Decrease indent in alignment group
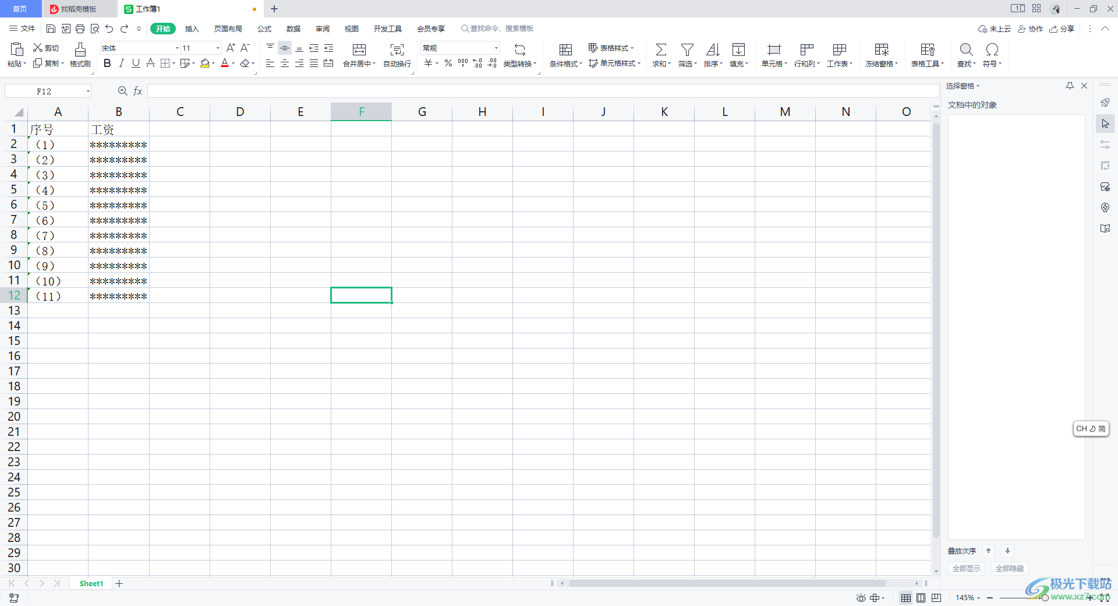 point(314,48)
